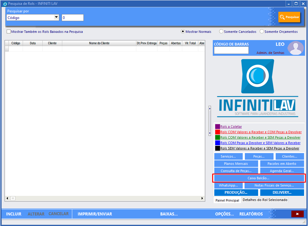
Task: Sort by the Nome do Cliente column header
Action: pyautogui.click(x=99, y=43)
